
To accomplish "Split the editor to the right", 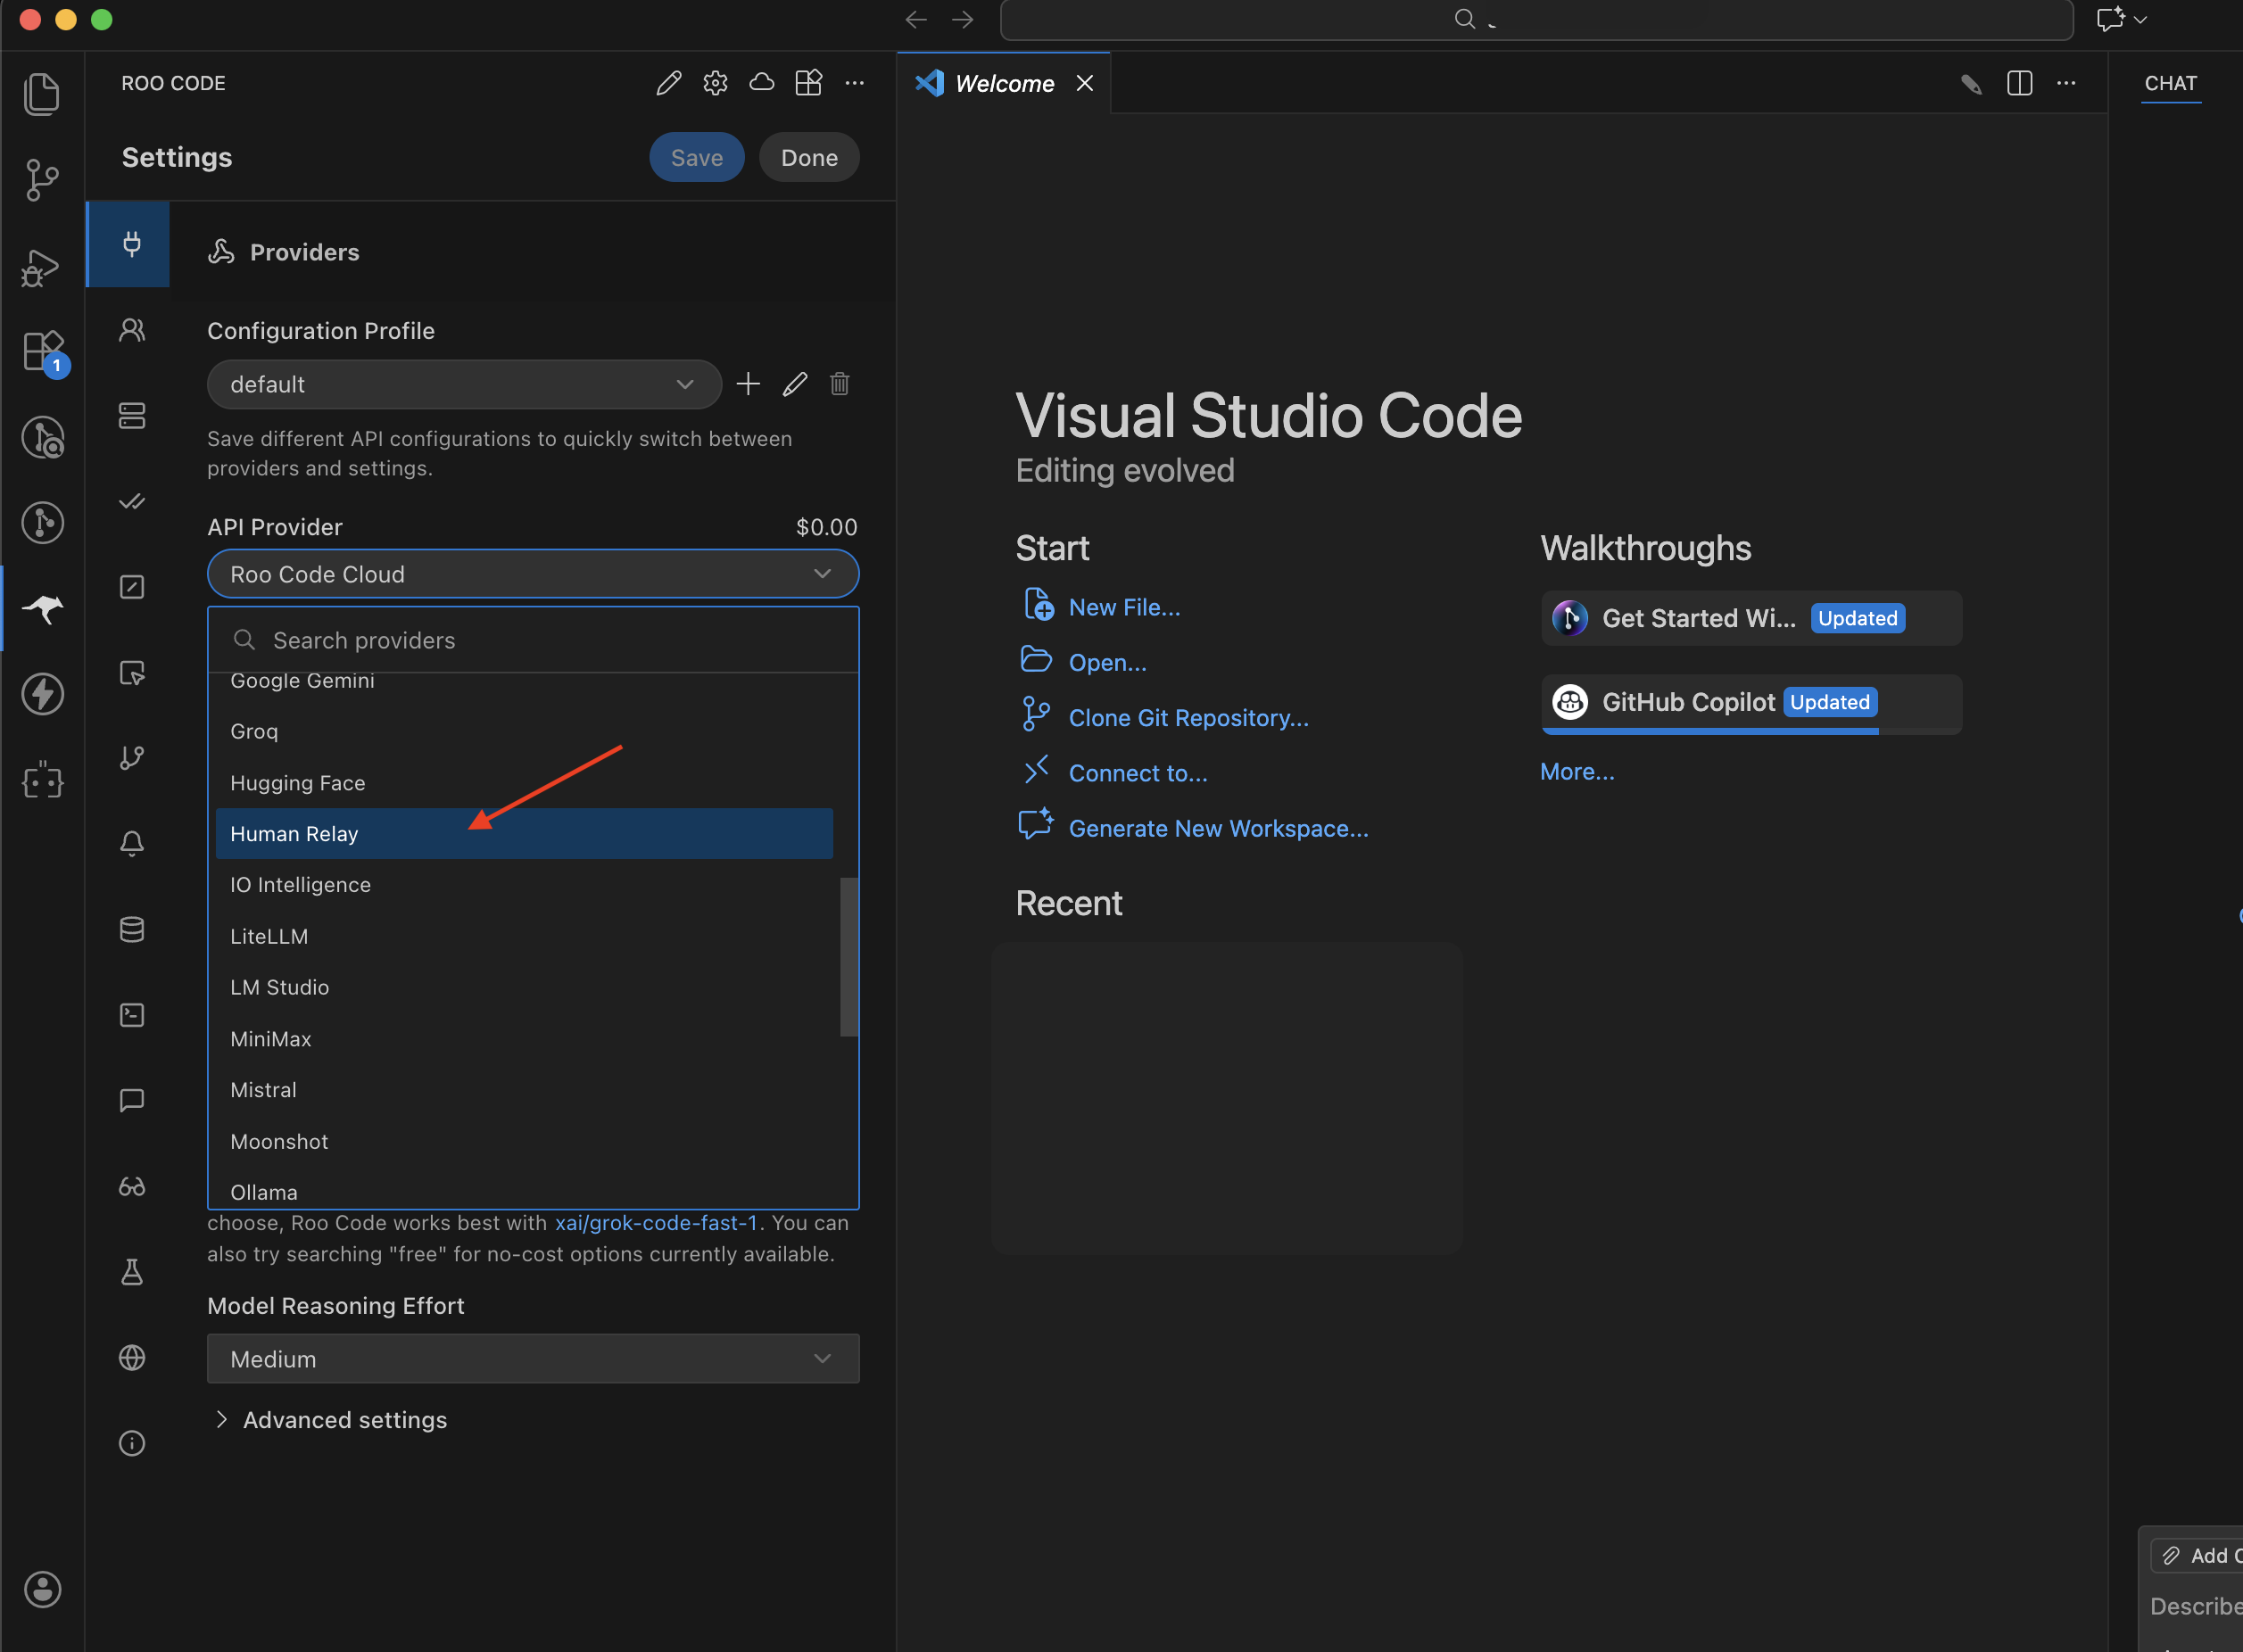I will pos(2019,83).
